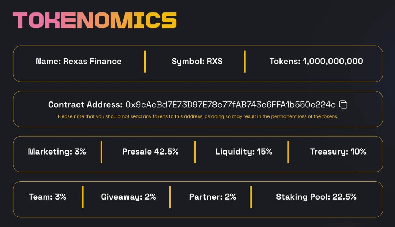Select the Presale 42.5% allocation
395x227 pixels.
point(150,152)
